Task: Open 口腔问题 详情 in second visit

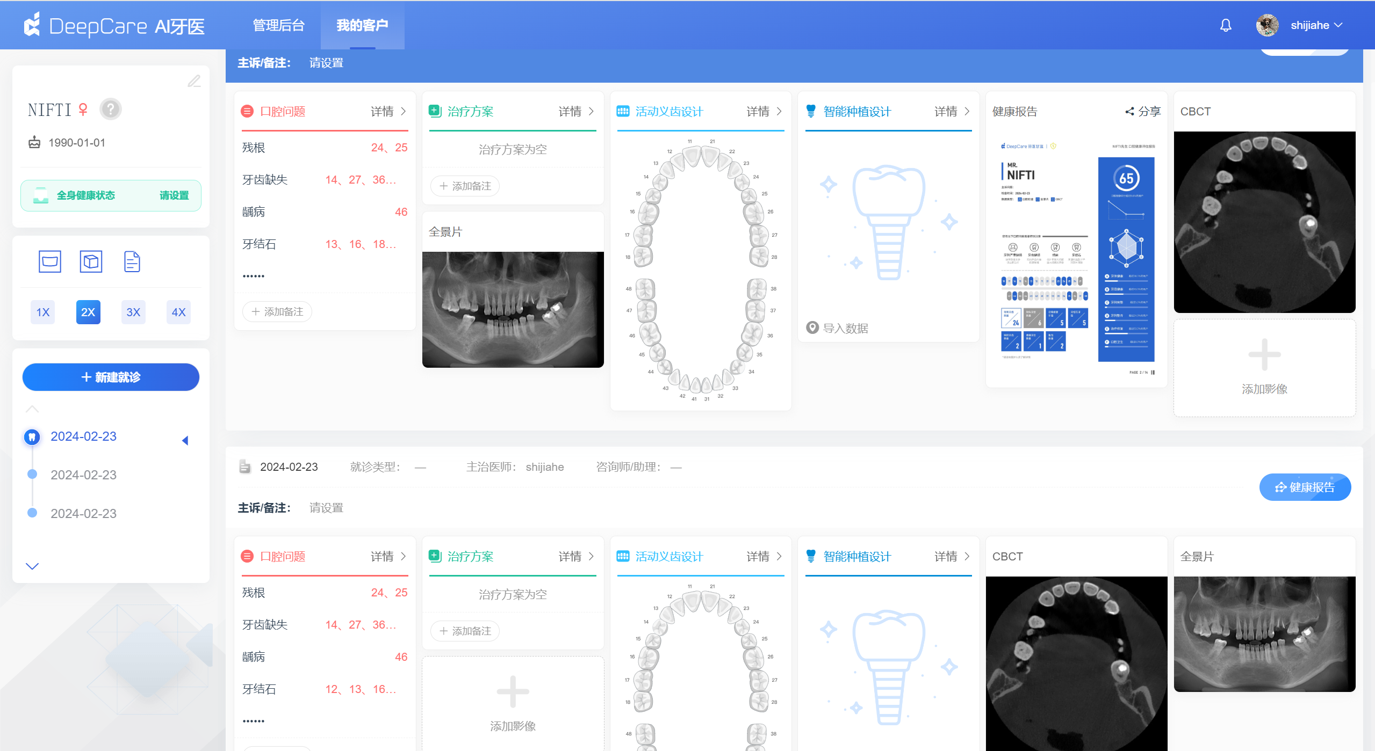Action: click(388, 556)
